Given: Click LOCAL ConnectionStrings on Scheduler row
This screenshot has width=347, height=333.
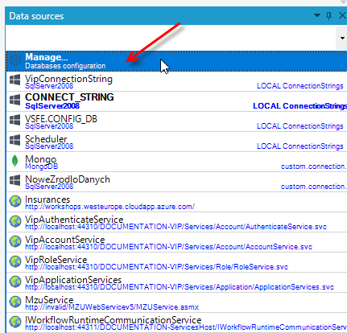Looking at the screenshot, I should click(x=300, y=146).
